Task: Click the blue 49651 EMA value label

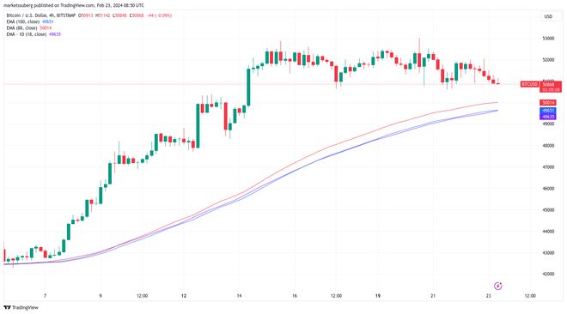Action: tap(548, 111)
